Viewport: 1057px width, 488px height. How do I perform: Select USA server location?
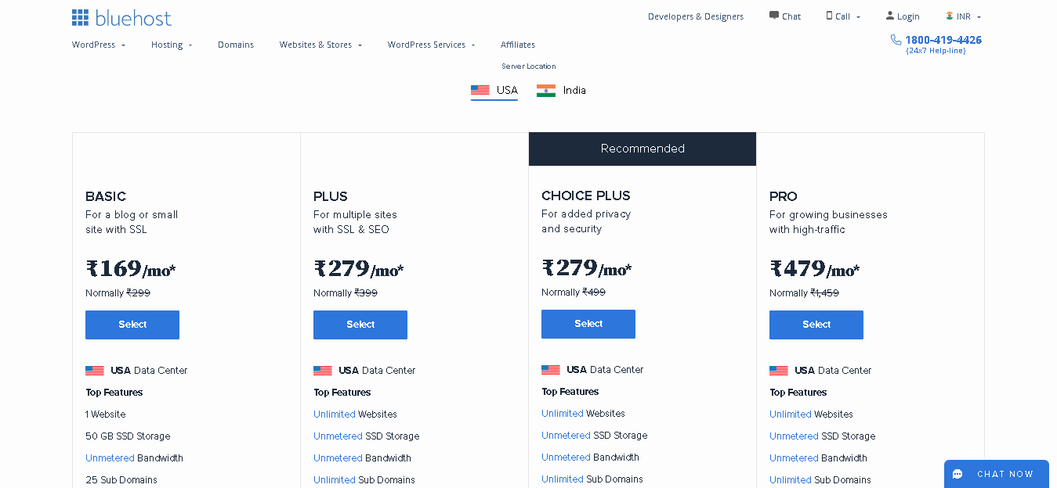(x=494, y=90)
